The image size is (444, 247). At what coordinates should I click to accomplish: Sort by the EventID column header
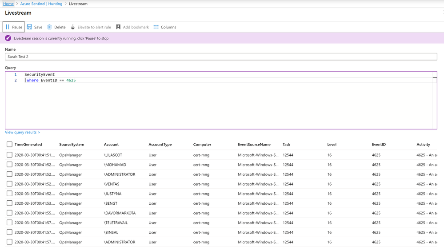tap(379, 145)
